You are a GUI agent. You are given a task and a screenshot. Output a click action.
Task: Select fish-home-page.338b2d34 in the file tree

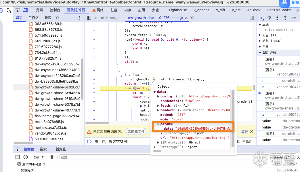click(x=57, y=116)
